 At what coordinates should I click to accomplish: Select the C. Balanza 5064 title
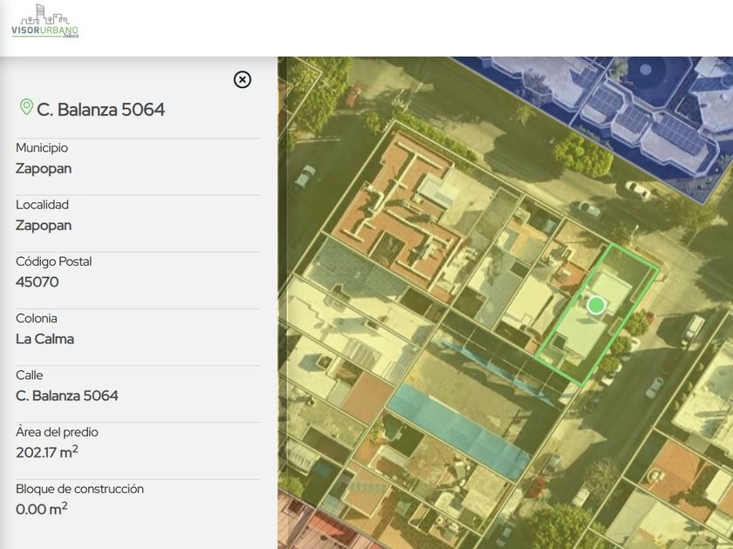tap(101, 110)
